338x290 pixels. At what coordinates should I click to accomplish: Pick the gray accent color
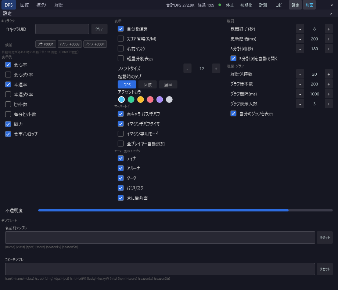(x=169, y=99)
